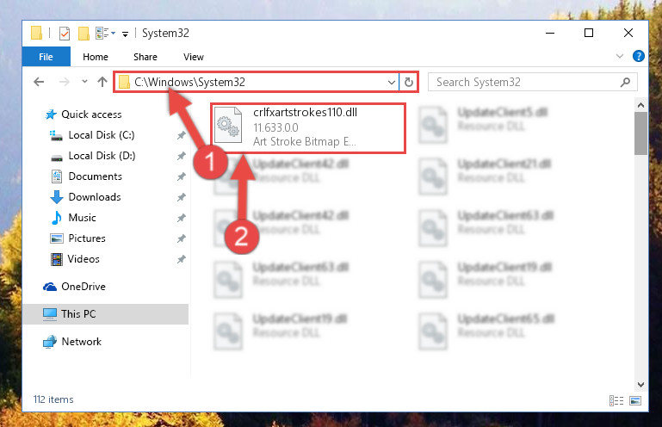
Task: Open Videos in the sidebar
Action: (75, 259)
